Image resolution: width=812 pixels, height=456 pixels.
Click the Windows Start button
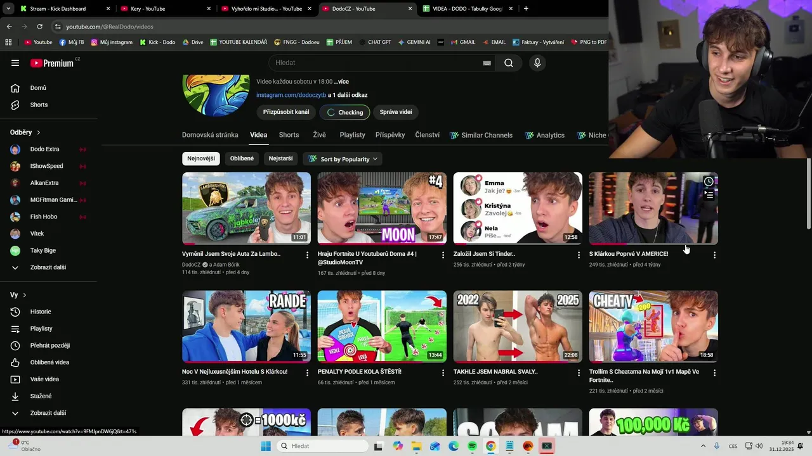266,446
